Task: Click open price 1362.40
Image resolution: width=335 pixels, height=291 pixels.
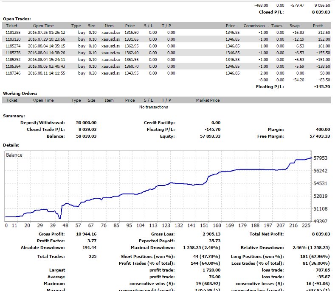Action: click(x=132, y=53)
